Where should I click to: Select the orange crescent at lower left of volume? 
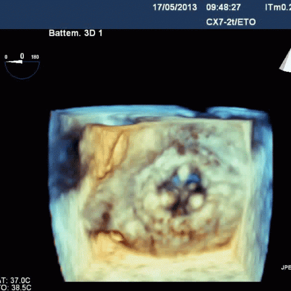tap(110, 236)
